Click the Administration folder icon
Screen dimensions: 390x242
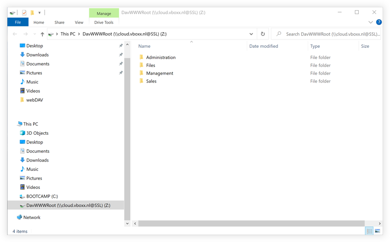(x=141, y=57)
